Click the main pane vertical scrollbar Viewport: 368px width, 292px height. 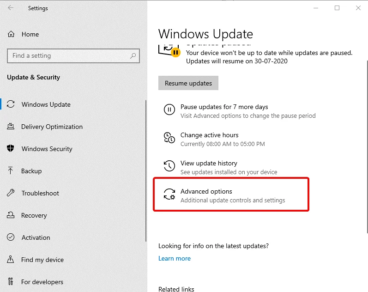[367, 147]
